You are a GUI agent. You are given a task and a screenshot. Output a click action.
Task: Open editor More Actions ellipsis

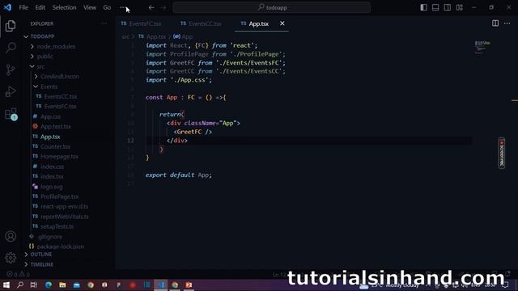tap(507, 23)
